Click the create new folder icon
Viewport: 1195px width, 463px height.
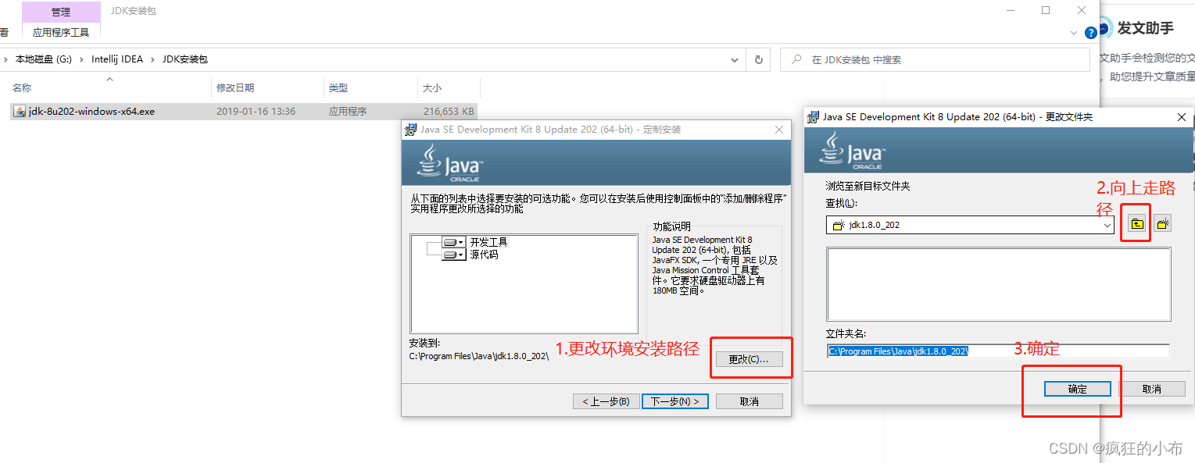point(1162,224)
